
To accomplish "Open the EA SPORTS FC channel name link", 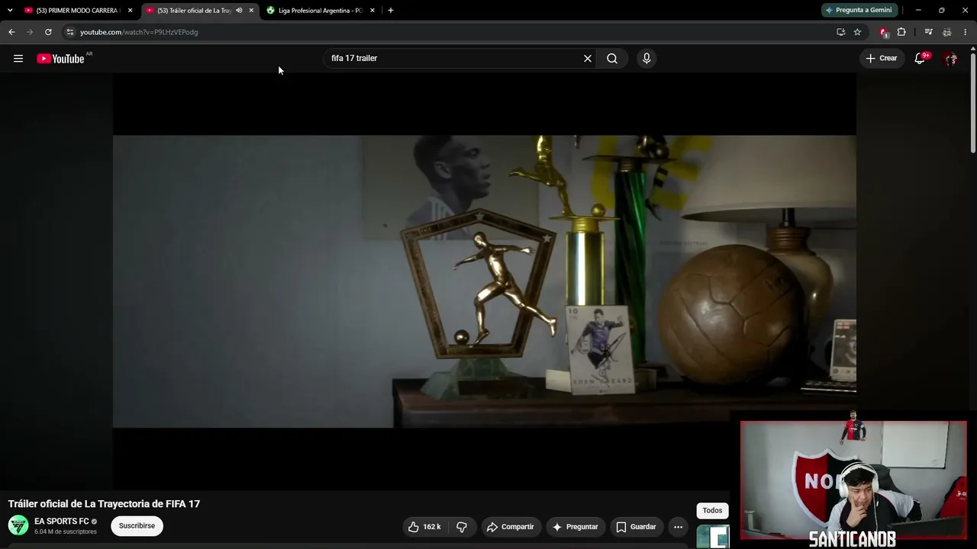I will pyautogui.click(x=62, y=522).
